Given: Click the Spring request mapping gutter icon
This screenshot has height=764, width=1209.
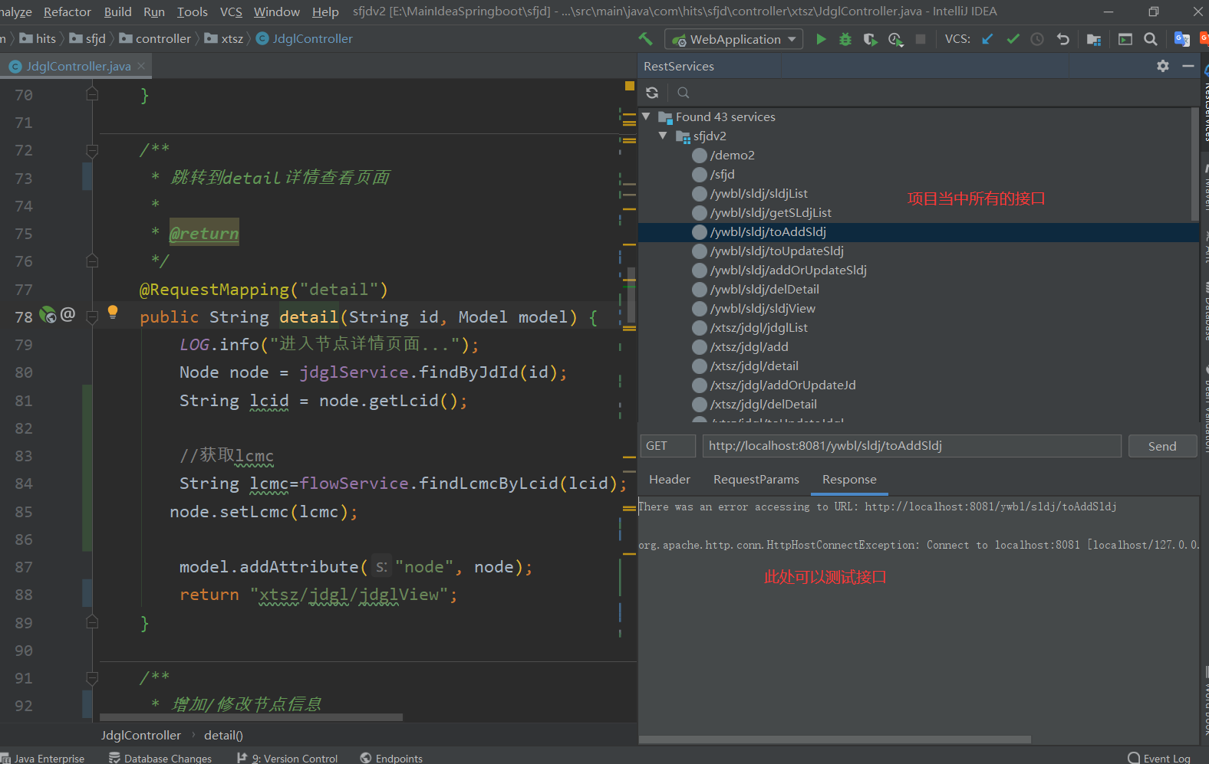Looking at the screenshot, I should click(x=48, y=314).
